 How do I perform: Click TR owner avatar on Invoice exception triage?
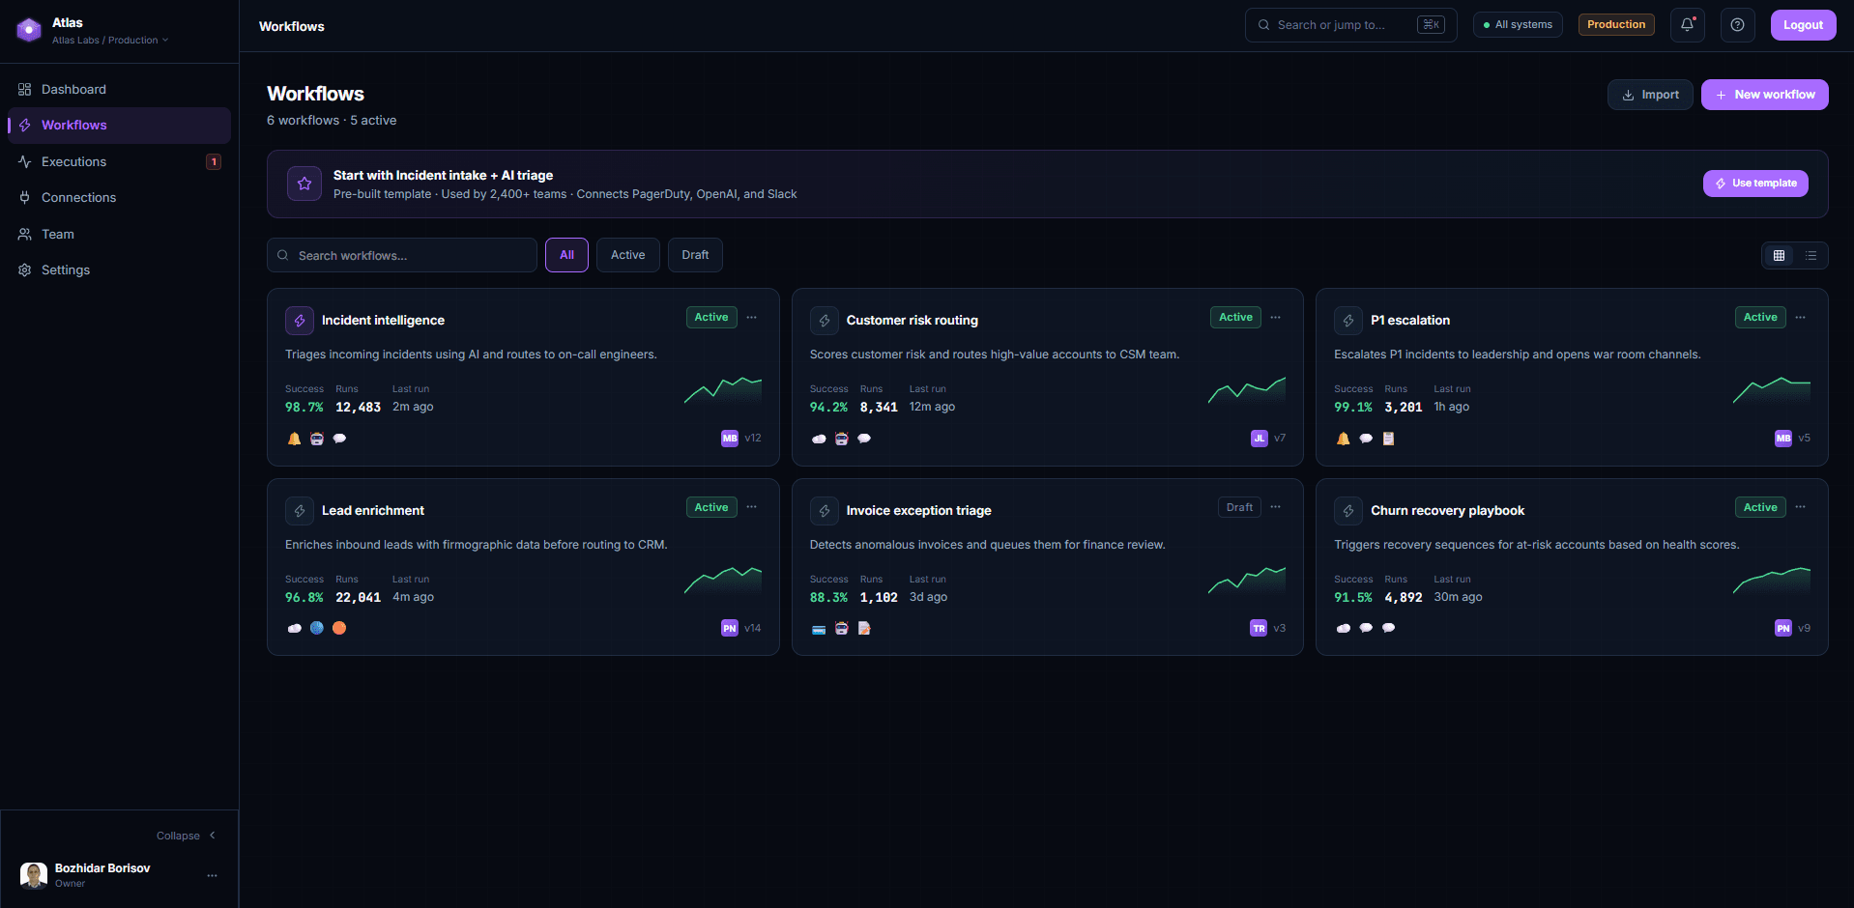click(1259, 629)
